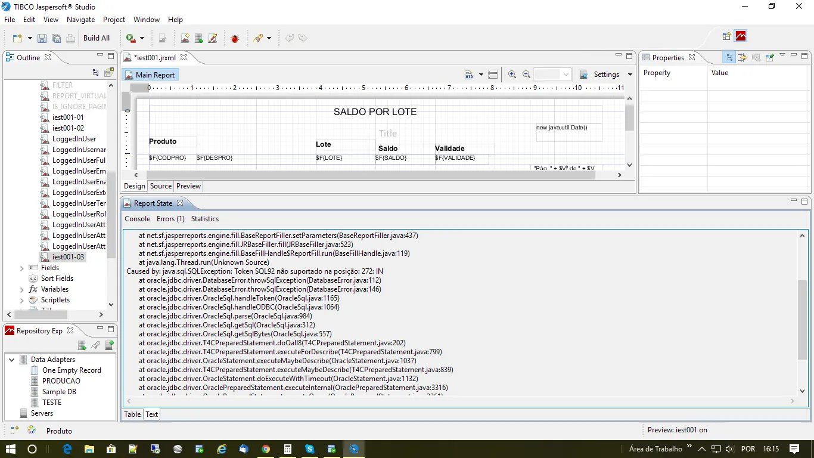This screenshot has height=458, width=814.
Task: Select the PRODUCAO data adapter
Action: (61, 381)
